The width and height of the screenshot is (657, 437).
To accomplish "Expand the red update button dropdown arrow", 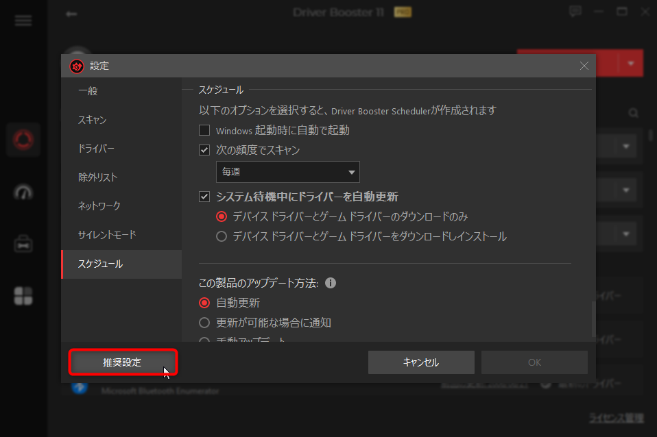I will (630, 64).
